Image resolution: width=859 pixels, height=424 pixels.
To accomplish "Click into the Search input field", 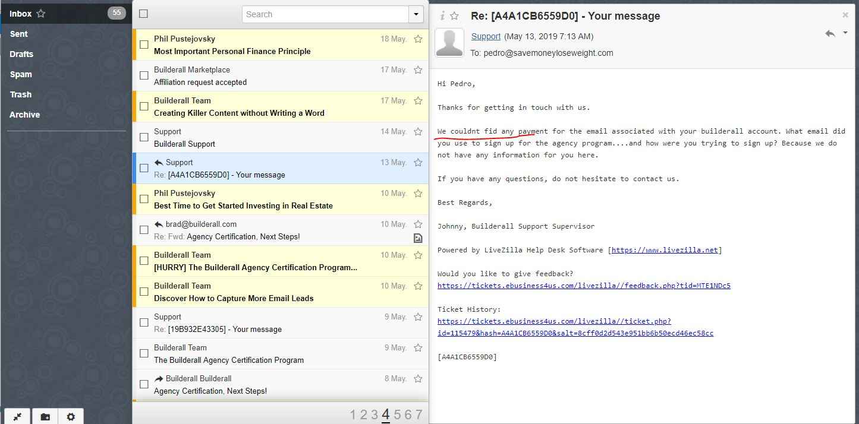I will click(325, 14).
